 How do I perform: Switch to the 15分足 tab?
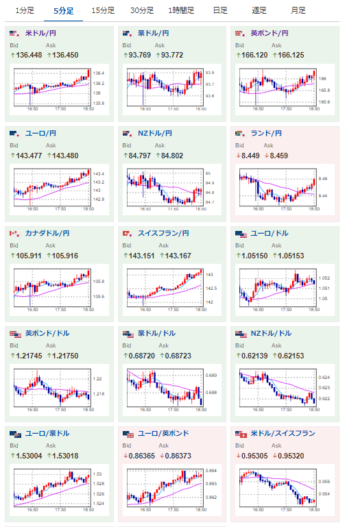(x=103, y=11)
